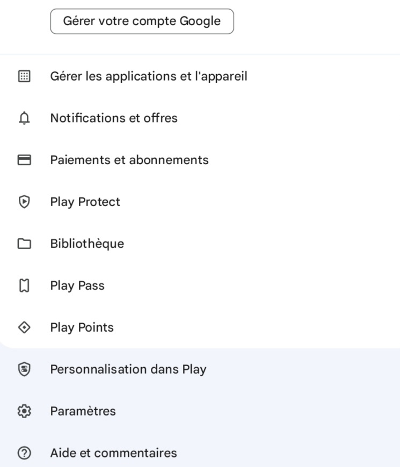
Task: Tap the personalisation shield icon
Action: pyautogui.click(x=24, y=369)
